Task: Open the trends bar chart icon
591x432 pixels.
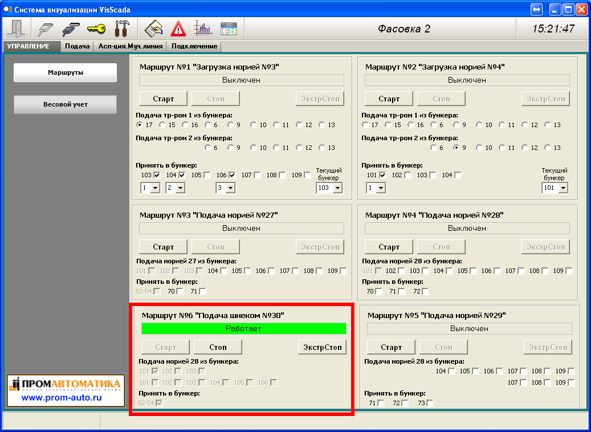Action: pos(203,28)
